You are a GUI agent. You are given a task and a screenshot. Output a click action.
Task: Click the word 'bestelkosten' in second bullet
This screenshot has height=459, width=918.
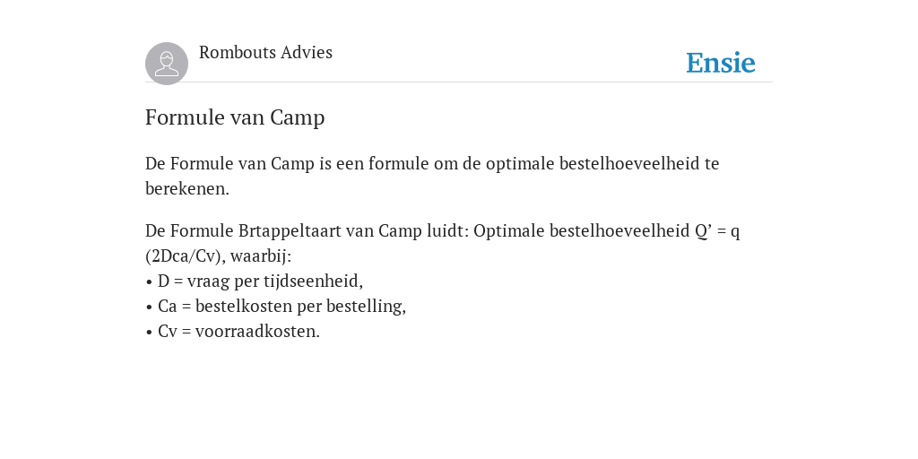[244, 307]
